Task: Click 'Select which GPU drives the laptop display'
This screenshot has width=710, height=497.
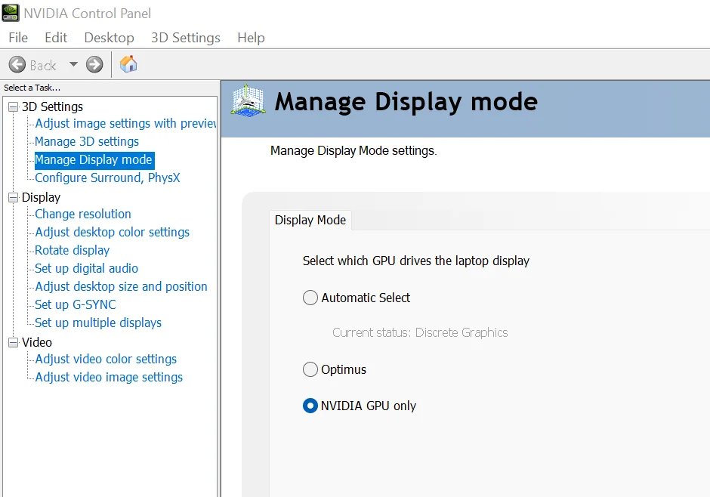Action: 415,261
